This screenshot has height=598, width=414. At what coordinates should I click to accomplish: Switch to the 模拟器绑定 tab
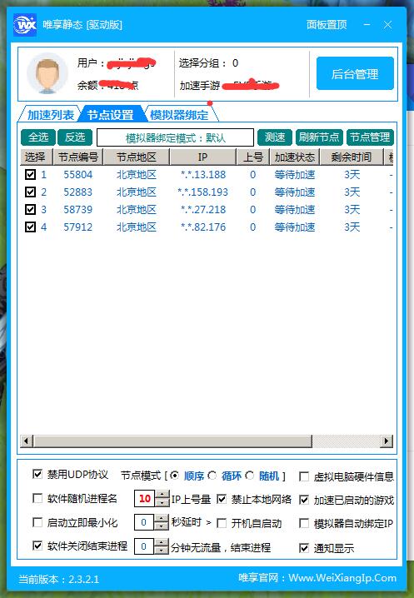(179, 114)
